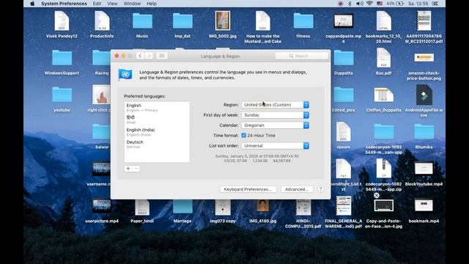The height and width of the screenshot is (264, 469).
Task: Select the Duppatta folder on desktop
Action: click(344, 58)
